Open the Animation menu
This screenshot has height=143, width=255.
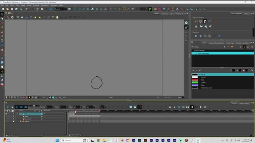pos(45,5)
